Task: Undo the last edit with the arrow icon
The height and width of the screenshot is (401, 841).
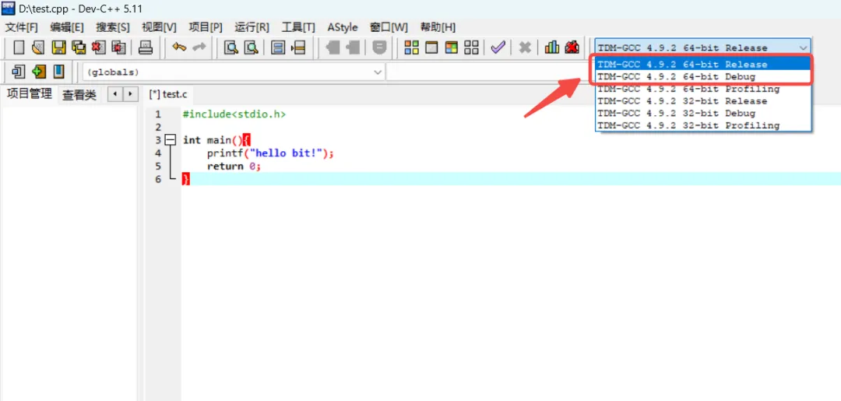Action: 179,47
